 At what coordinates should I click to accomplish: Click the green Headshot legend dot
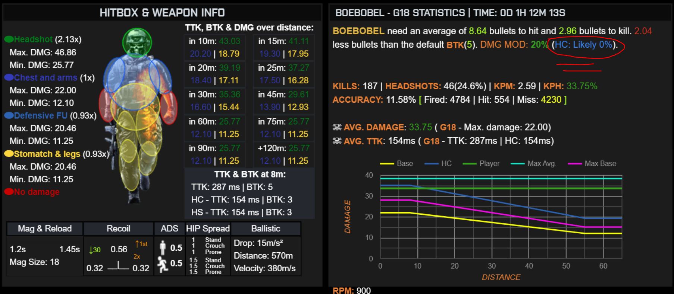(x=9, y=39)
